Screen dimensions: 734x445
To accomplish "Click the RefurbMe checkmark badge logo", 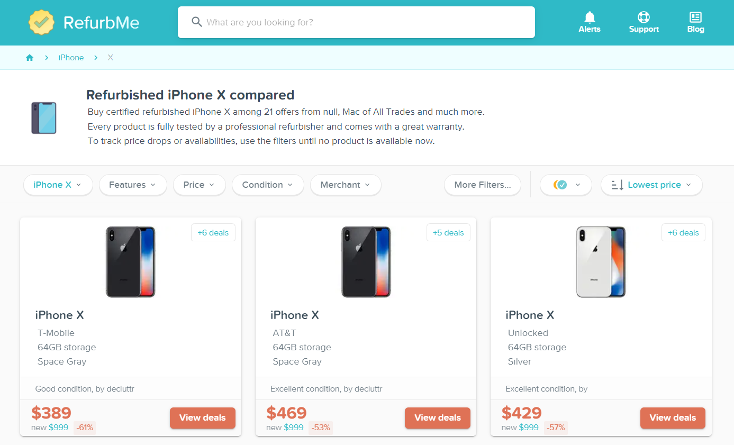I will [42, 22].
